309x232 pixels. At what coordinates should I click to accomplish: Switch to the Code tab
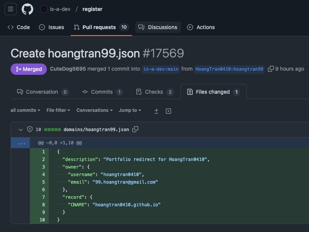pyautogui.click(x=19, y=27)
